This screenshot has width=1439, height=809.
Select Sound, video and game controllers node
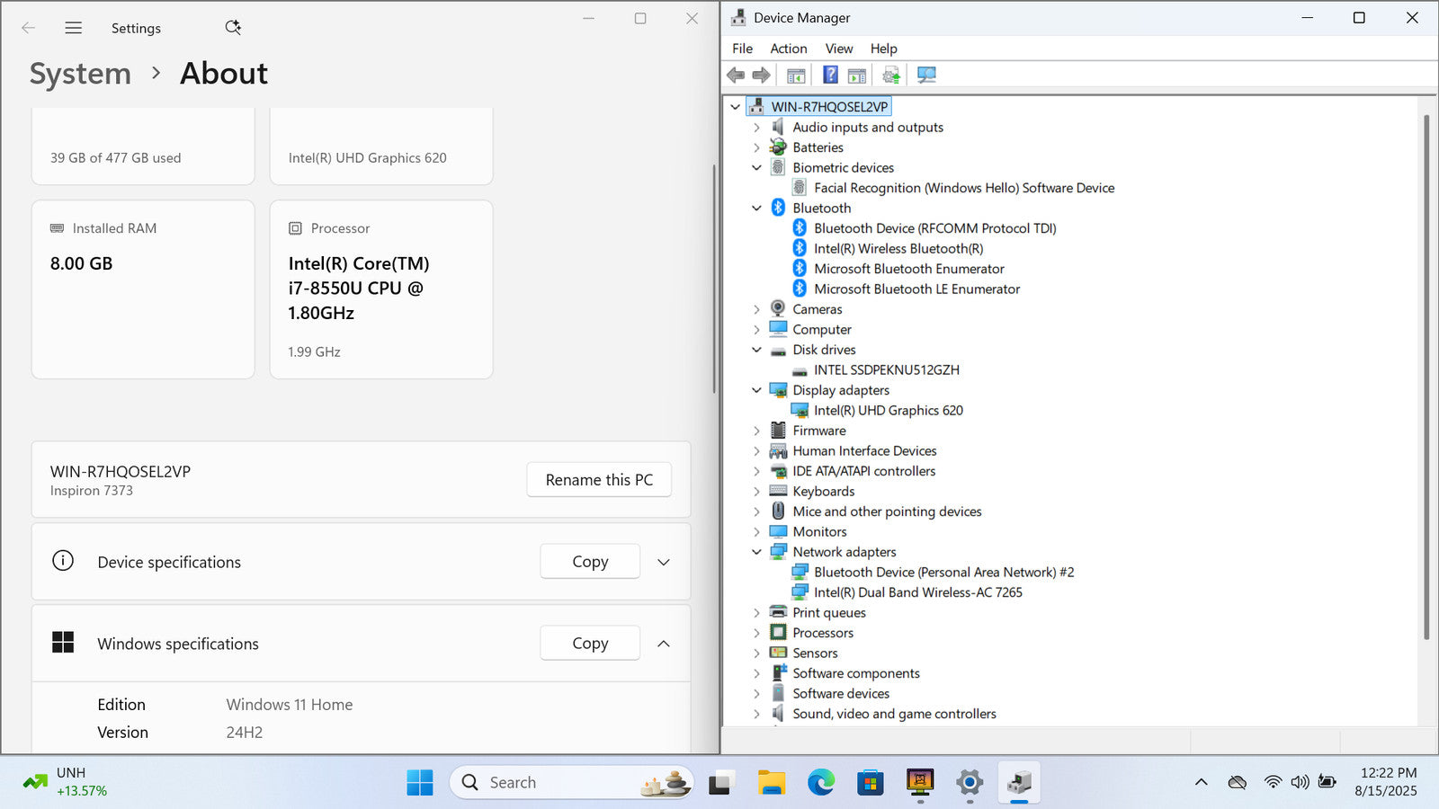pos(894,714)
